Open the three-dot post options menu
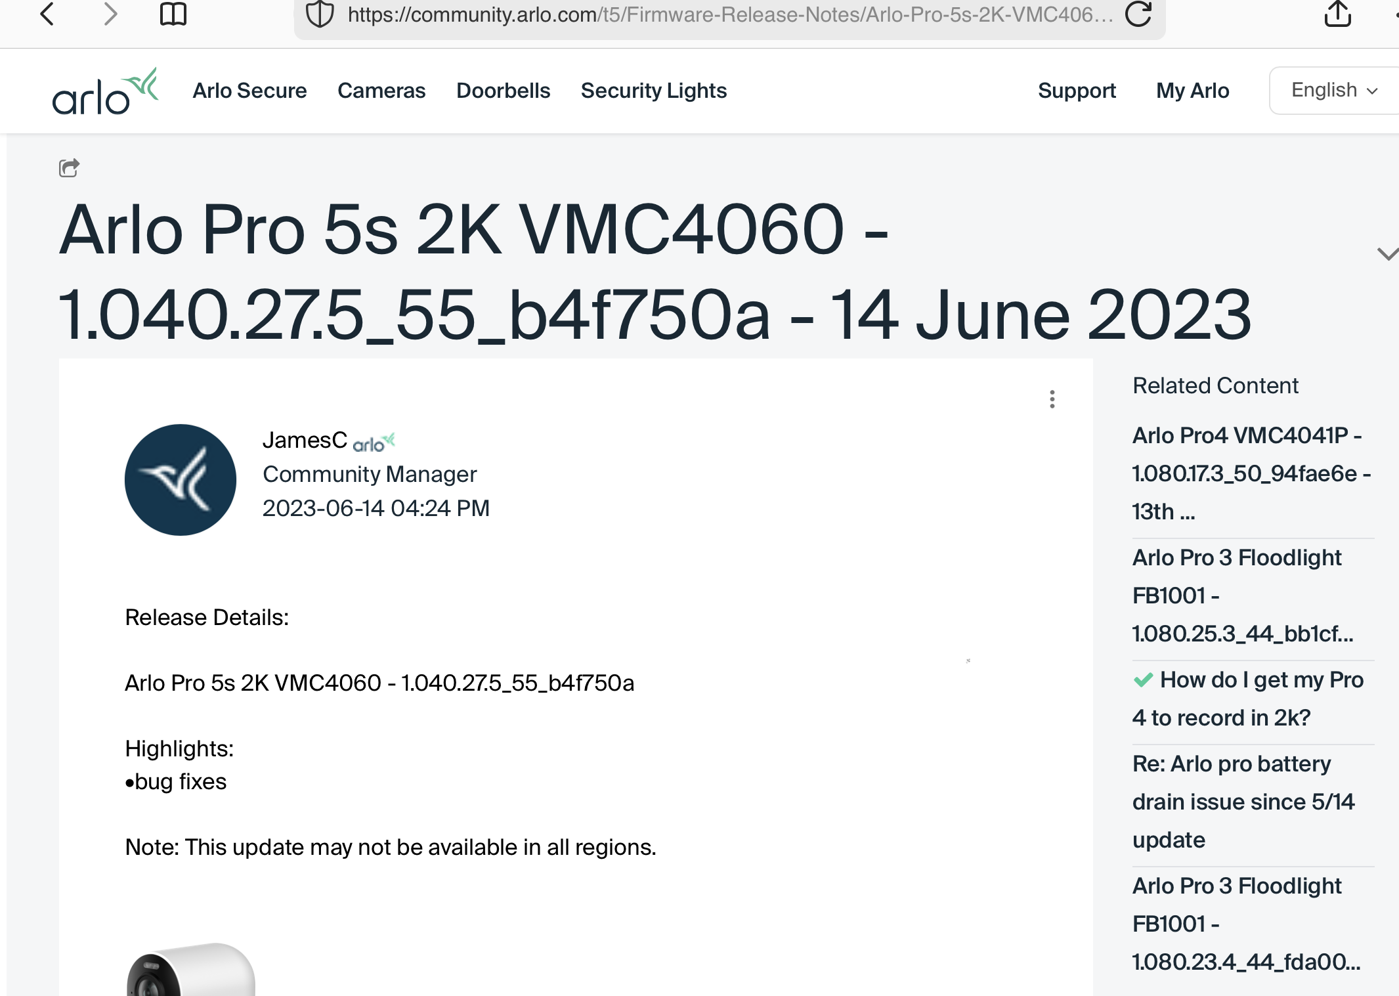Screen dimensions: 1399x996 tap(1052, 399)
